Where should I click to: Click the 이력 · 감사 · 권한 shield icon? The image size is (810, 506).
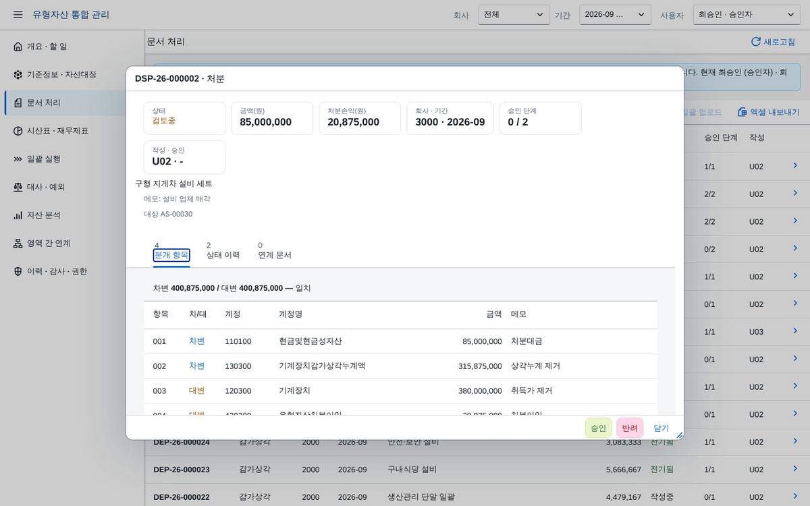[18, 271]
